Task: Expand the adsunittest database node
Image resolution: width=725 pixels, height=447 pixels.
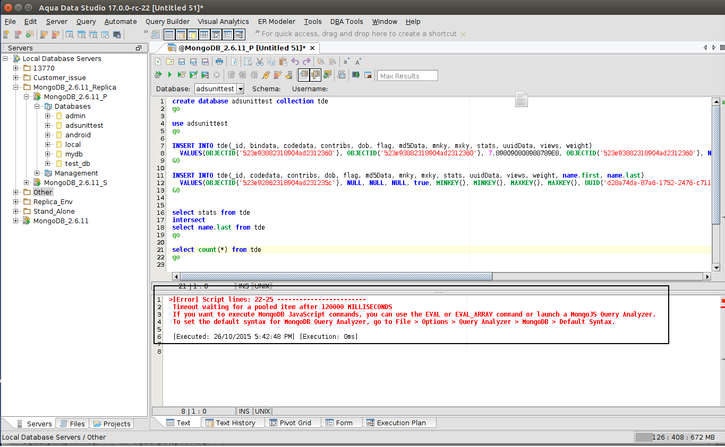Action: [x=48, y=125]
